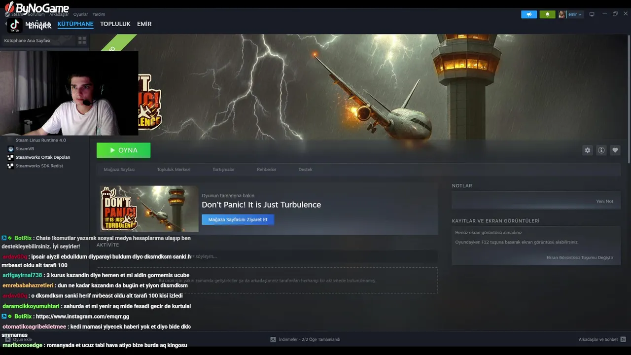Expand the emir account dropdown
The height and width of the screenshot is (355, 631).
pyautogui.click(x=575, y=14)
